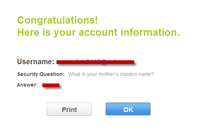
Task: Click the word 'information.' in the heading
Action: (150, 32)
